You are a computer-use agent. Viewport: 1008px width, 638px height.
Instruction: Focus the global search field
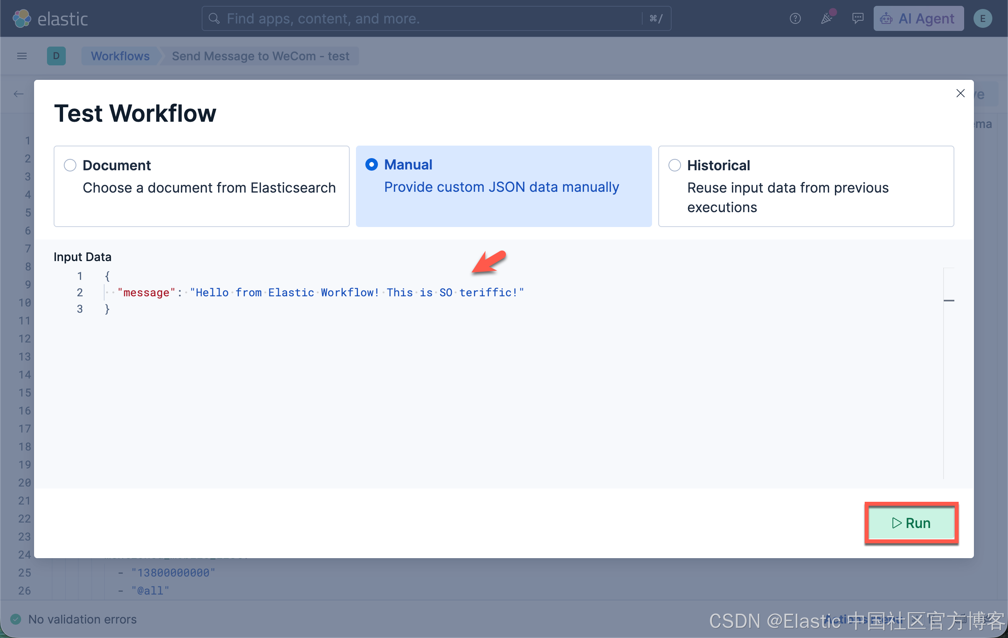(436, 18)
